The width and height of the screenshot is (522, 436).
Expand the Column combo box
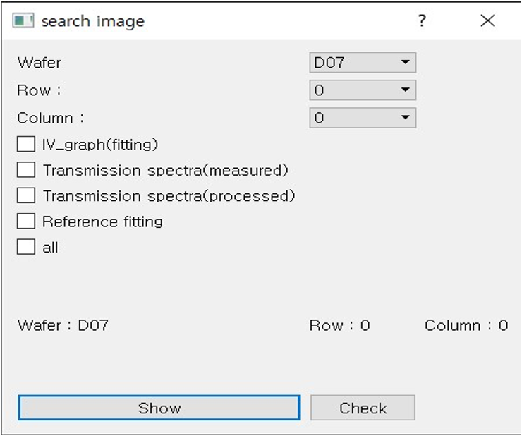(x=363, y=118)
